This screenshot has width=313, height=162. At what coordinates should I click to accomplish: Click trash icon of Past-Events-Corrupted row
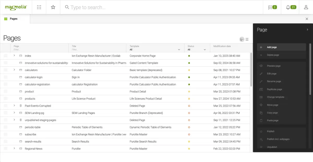coord(21,106)
